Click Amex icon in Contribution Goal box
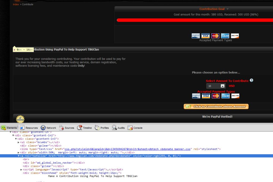This screenshot has height=182, width=273. pyautogui.click(x=225, y=36)
